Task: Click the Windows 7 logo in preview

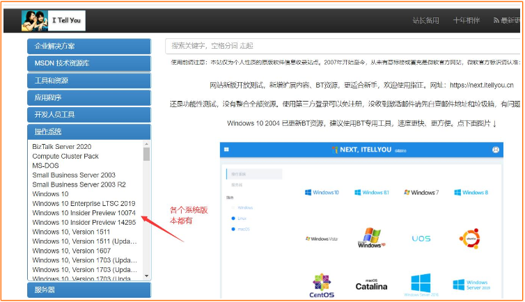Action: pos(421,192)
